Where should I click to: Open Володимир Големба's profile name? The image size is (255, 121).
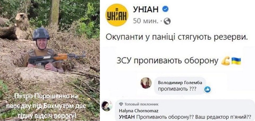180,83
